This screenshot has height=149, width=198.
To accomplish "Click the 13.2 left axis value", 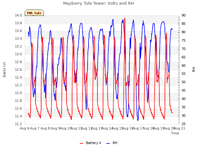I will click(x=19, y=46).
